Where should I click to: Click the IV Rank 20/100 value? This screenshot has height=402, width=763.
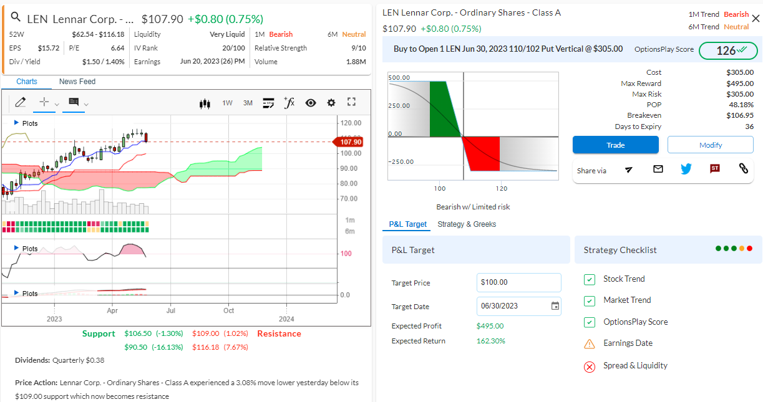[x=233, y=48]
